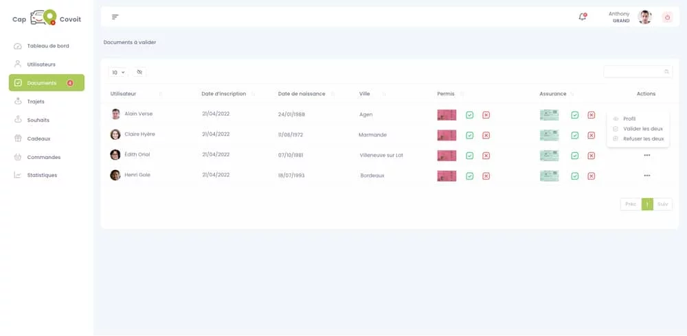Click the Anthony GRAND name label
This screenshot has height=336, width=687.
pos(619,17)
